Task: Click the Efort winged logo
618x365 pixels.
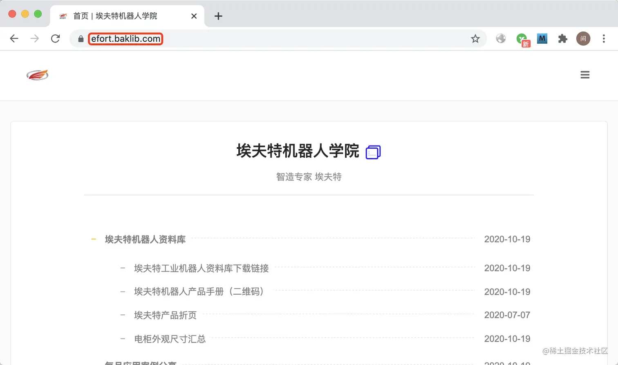Action: click(x=38, y=75)
